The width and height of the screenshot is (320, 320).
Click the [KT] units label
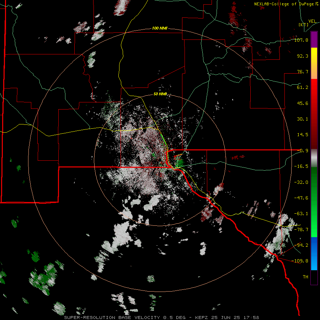(303, 25)
